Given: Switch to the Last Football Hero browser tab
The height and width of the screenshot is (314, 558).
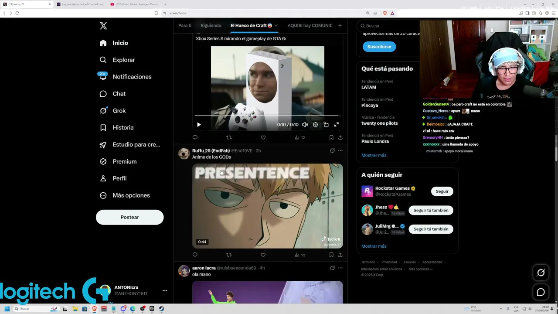Looking at the screenshot, I should click(81, 4).
